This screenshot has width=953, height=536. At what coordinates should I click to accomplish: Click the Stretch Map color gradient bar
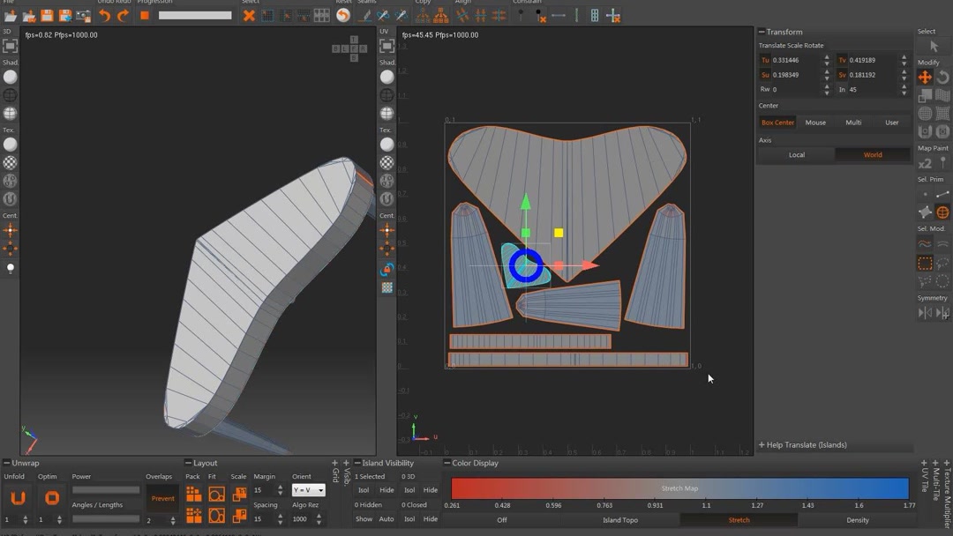pyautogui.click(x=679, y=488)
